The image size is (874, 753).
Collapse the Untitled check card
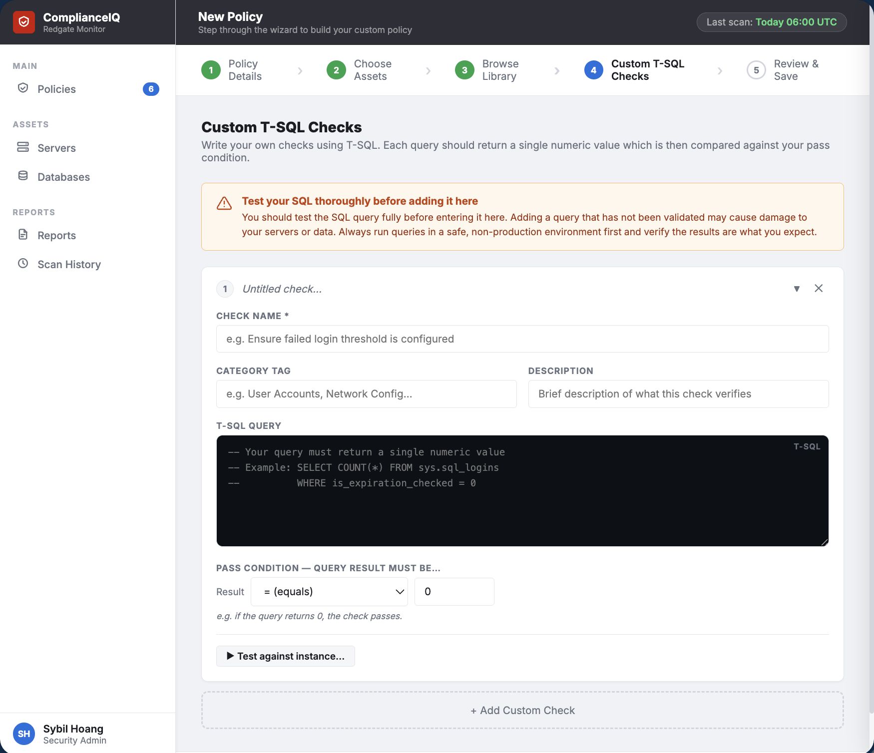pos(797,289)
